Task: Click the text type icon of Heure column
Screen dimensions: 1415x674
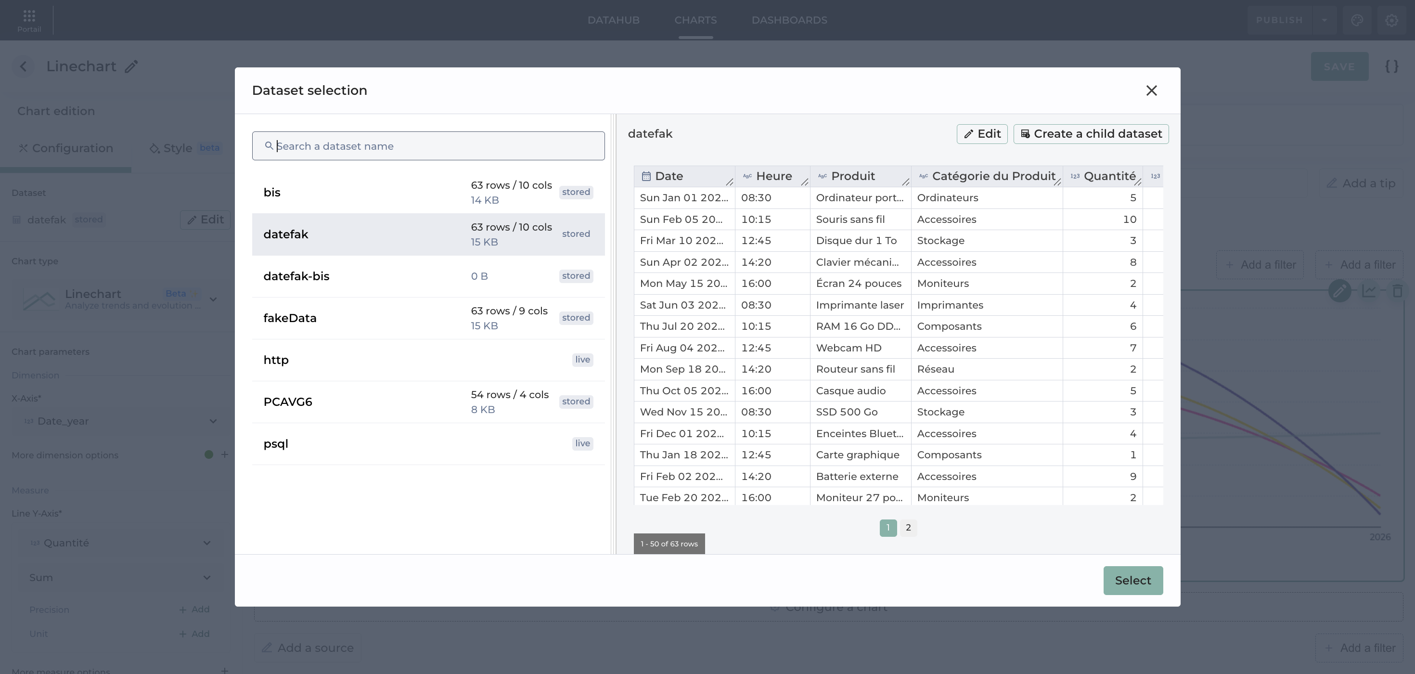Action: pyautogui.click(x=747, y=176)
